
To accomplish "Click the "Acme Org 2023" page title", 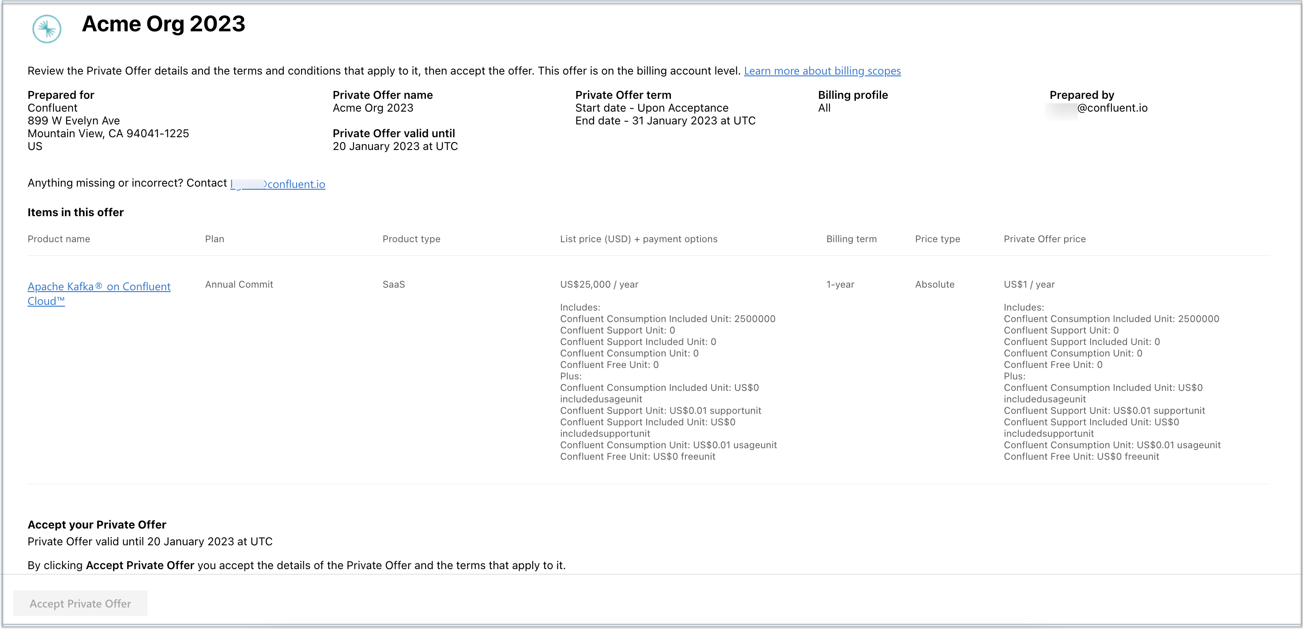I will (163, 24).
